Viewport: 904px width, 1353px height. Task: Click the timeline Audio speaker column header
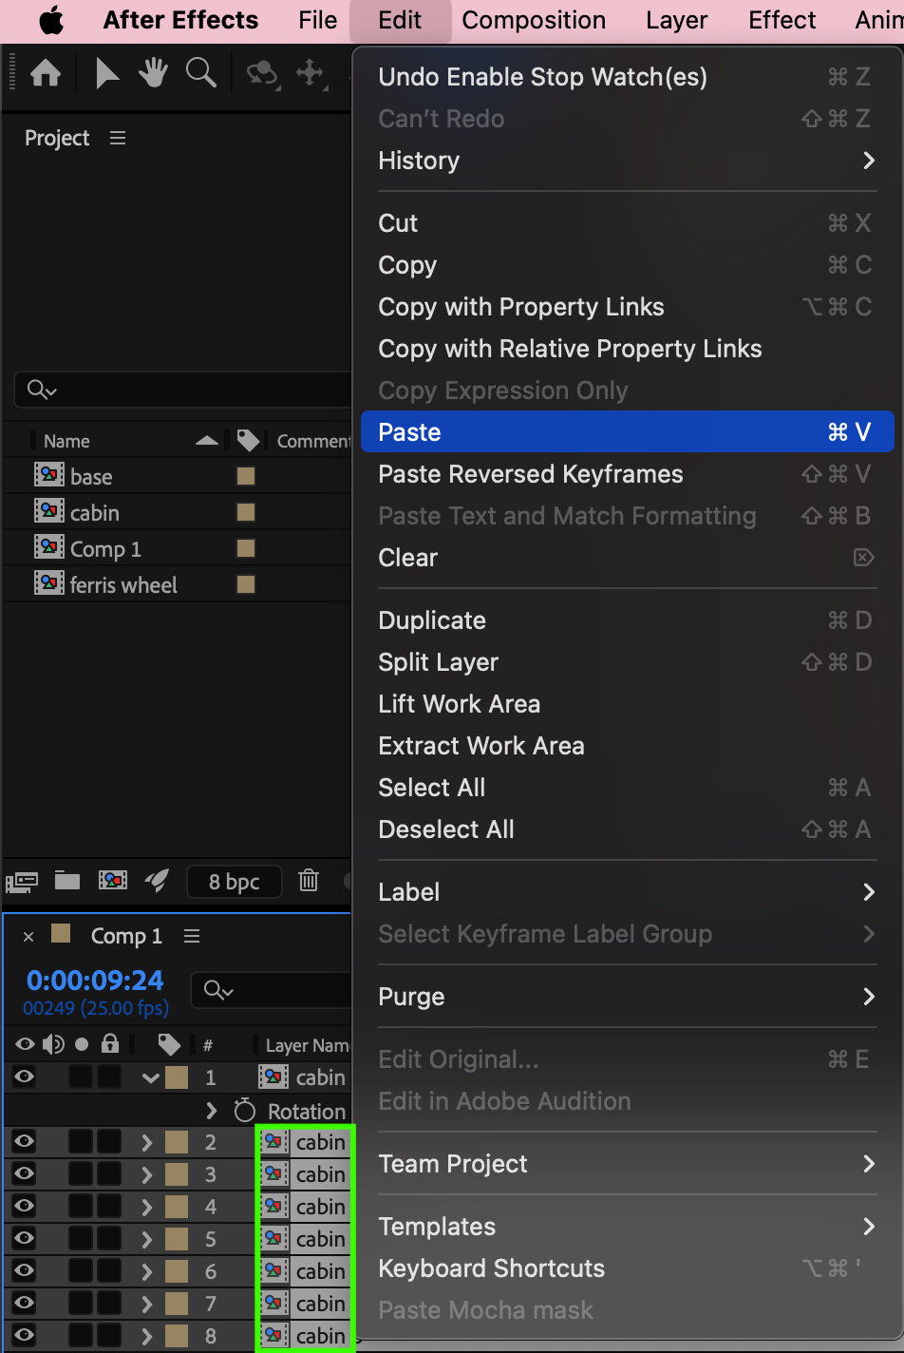click(53, 1045)
